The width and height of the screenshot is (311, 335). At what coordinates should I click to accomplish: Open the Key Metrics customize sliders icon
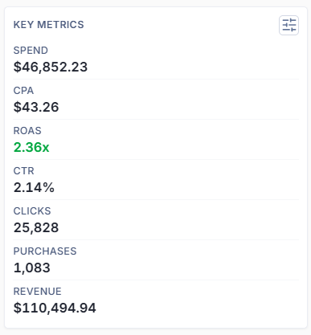click(288, 25)
